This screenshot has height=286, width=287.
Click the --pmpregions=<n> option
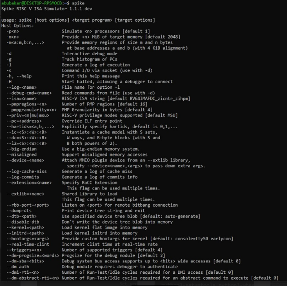coord(27,104)
